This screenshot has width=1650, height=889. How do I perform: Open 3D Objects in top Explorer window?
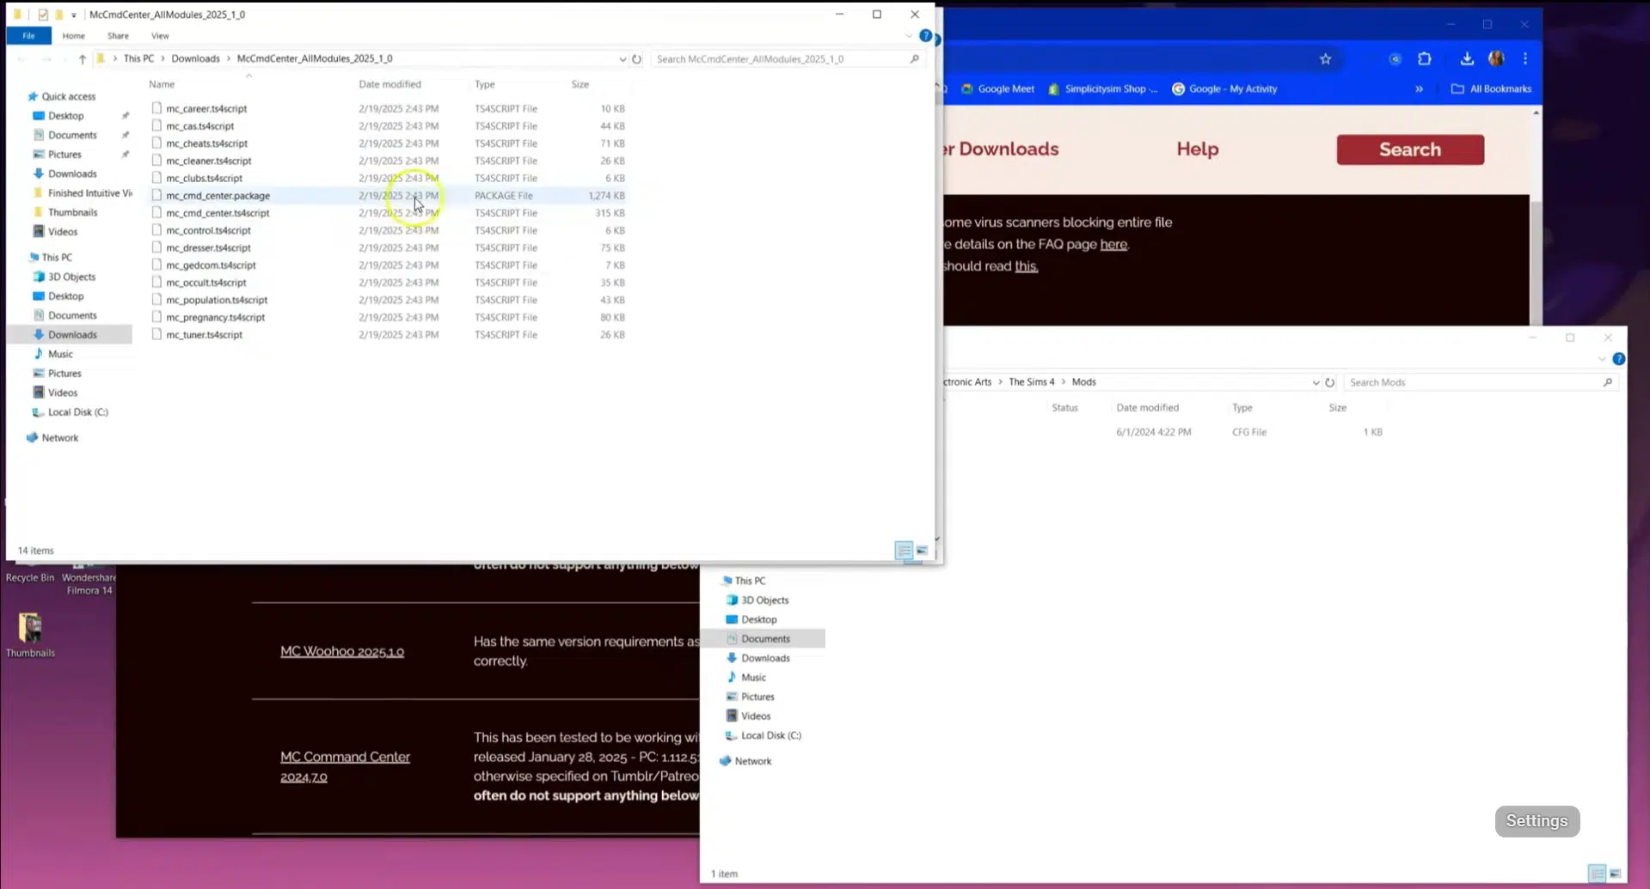tap(71, 277)
